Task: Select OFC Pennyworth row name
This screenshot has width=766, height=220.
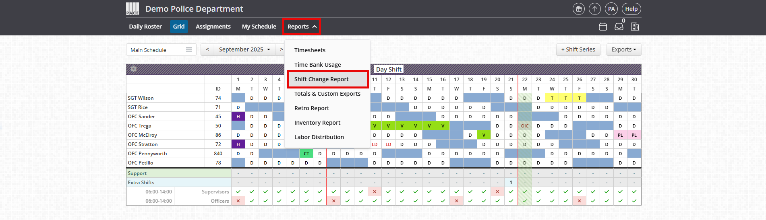Action: pos(147,154)
